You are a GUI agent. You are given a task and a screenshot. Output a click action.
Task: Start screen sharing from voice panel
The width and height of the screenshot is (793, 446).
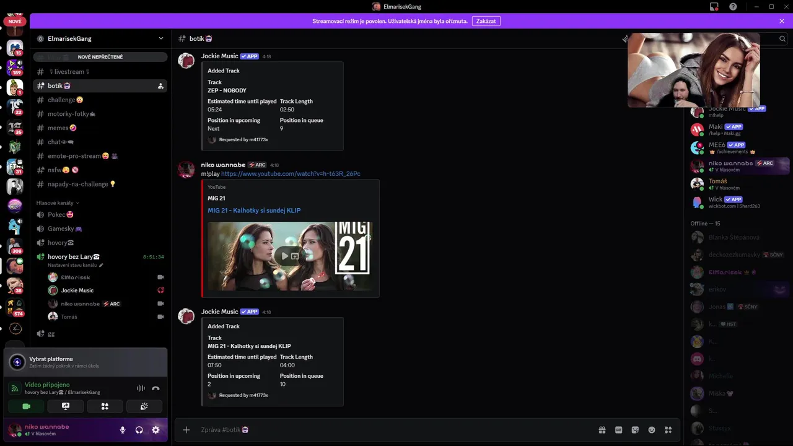pyautogui.click(x=66, y=406)
